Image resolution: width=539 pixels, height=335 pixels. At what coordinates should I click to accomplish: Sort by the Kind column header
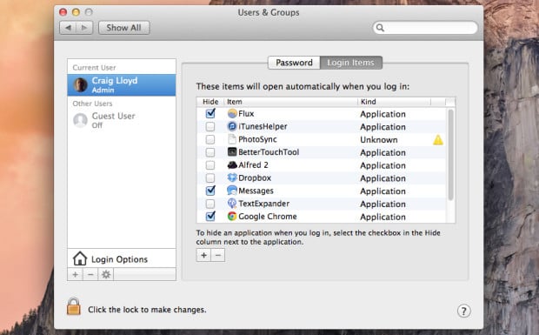[x=395, y=102]
